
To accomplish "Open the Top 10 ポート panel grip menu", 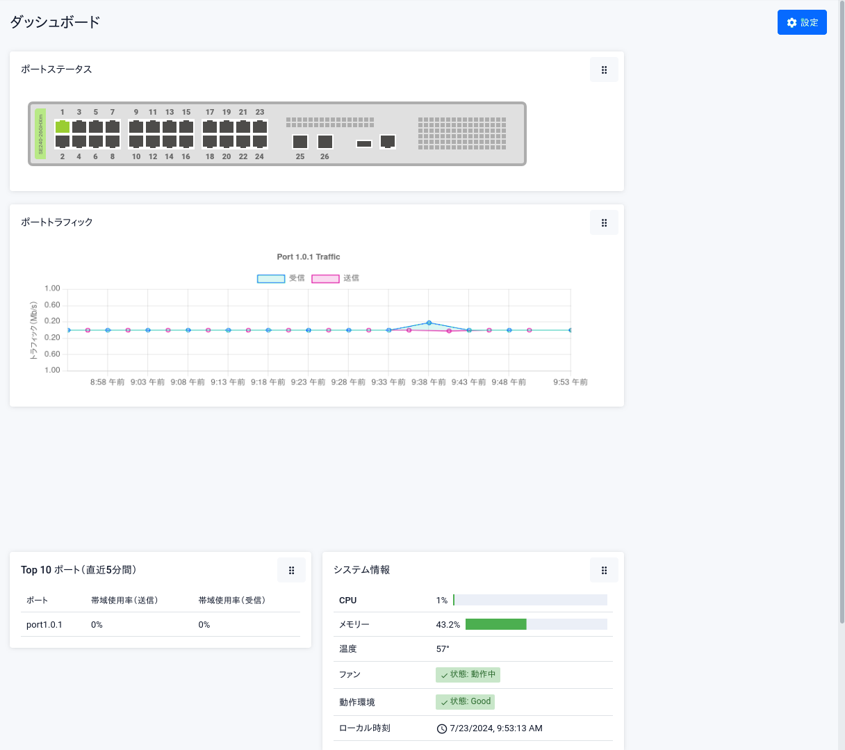I will point(291,570).
